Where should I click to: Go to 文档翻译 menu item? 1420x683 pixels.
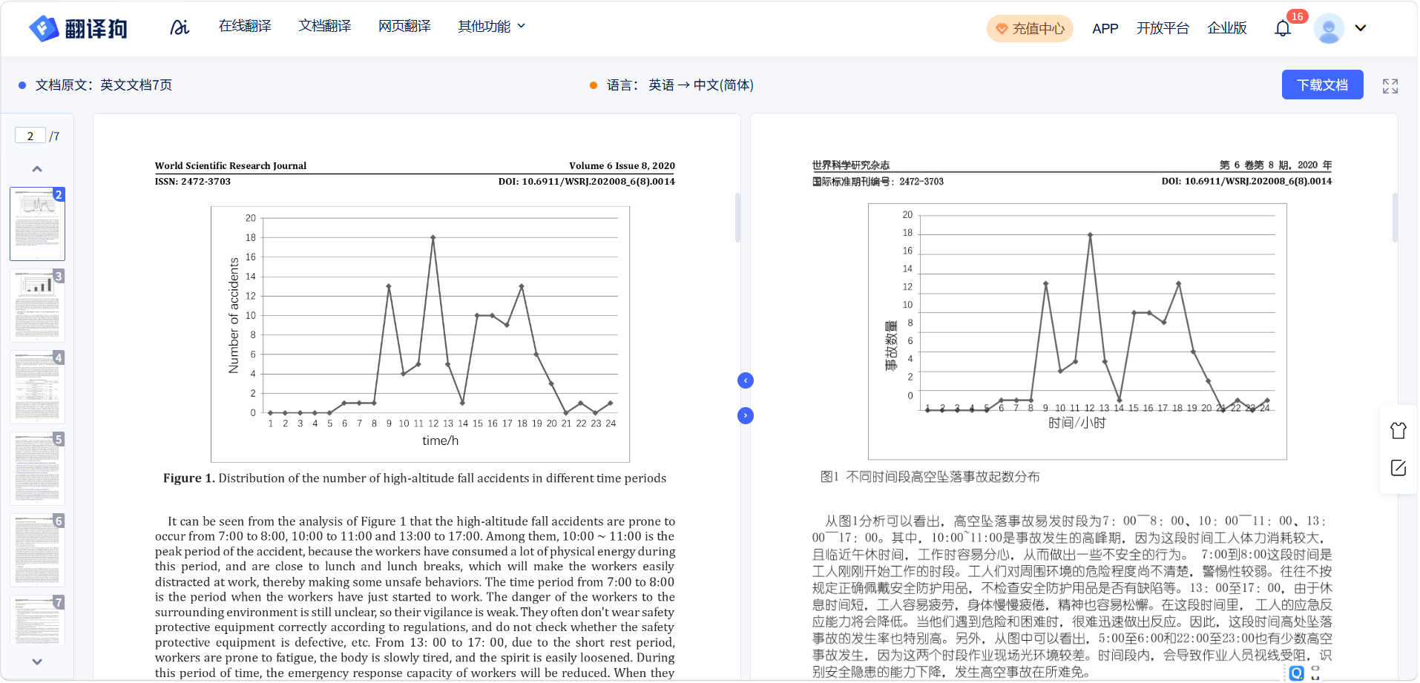(x=324, y=27)
